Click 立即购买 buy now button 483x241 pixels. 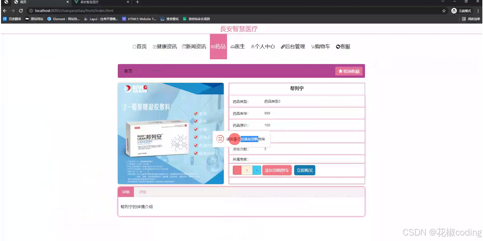(304, 171)
